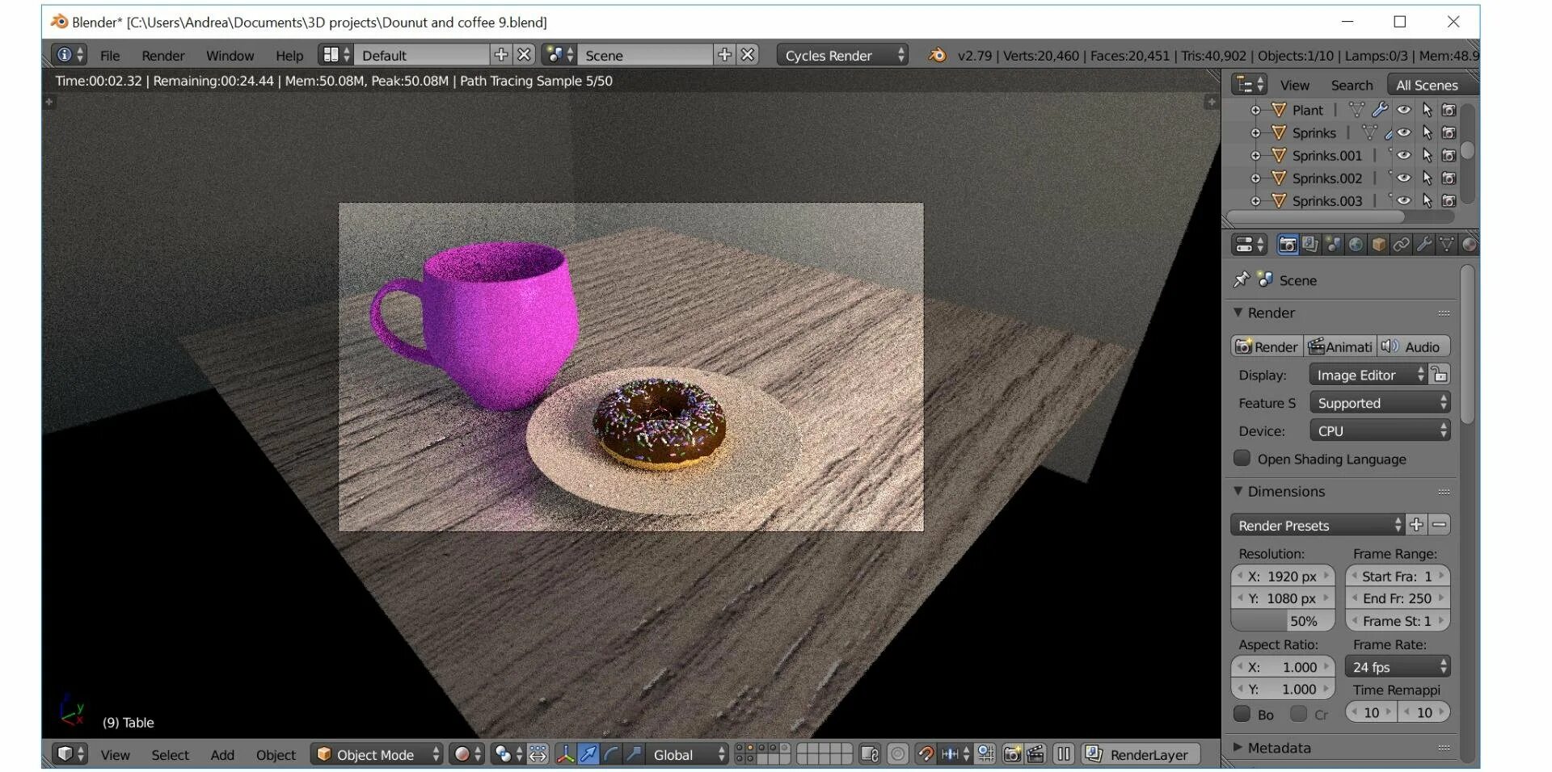The width and height of the screenshot is (1552, 772).
Task: Click the Plant mesh data triangle icon
Action: [1357, 110]
